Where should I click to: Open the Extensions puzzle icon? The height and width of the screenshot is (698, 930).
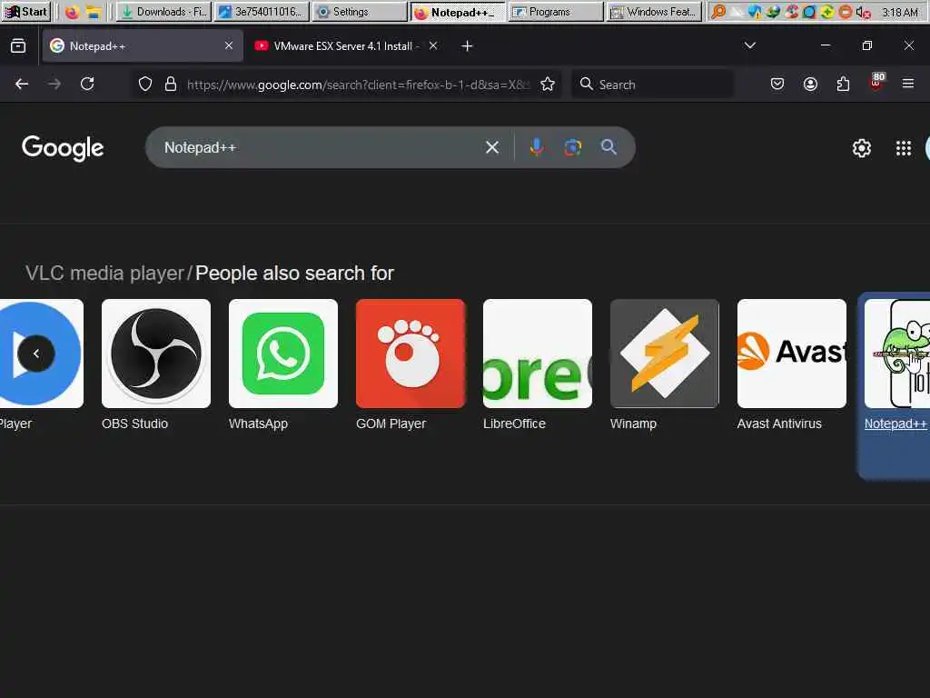[843, 84]
